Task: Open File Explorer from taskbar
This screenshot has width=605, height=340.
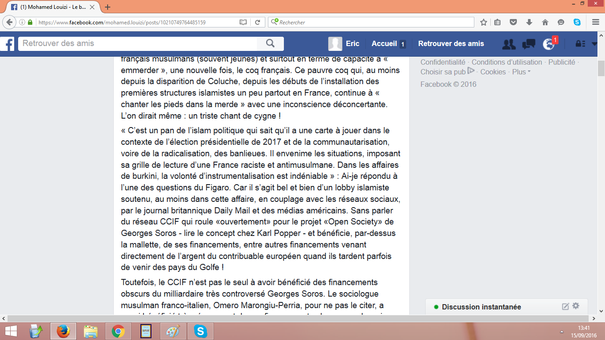Action: pyautogui.click(x=91, y=331)
